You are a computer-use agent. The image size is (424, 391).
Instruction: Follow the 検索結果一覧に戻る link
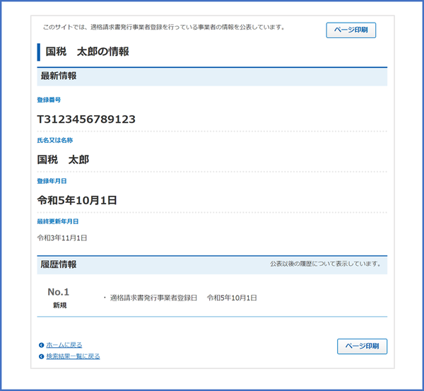tap(73, 356)
